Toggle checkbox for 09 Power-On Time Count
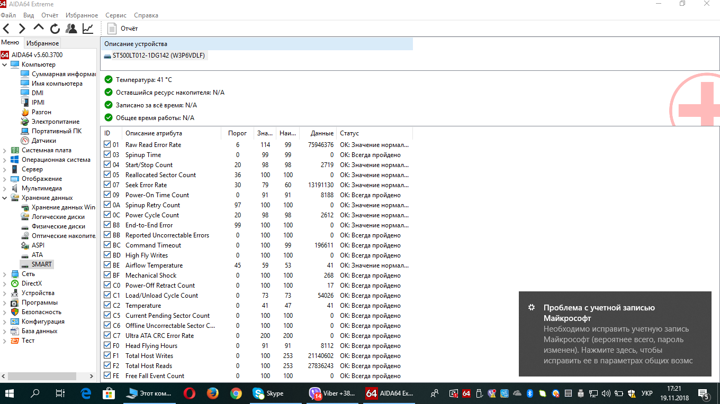 coord(107,195)
